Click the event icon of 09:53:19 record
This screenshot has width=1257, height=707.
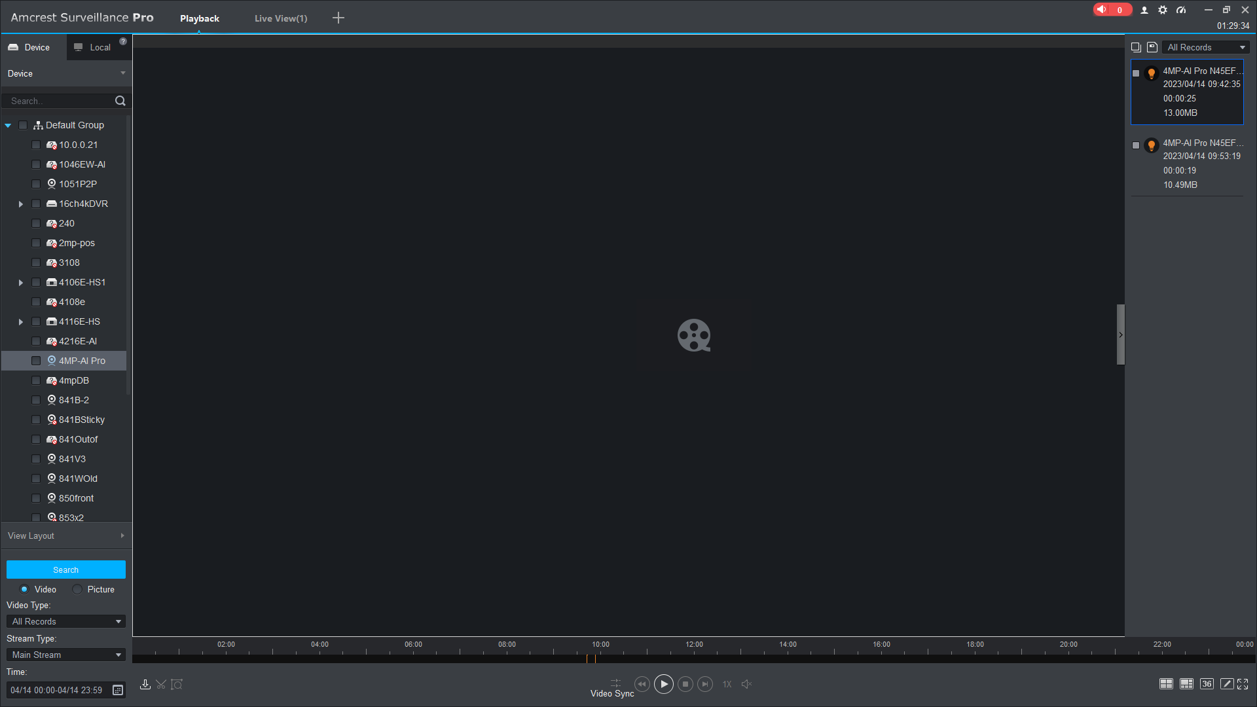click(x=1152, y=145)
